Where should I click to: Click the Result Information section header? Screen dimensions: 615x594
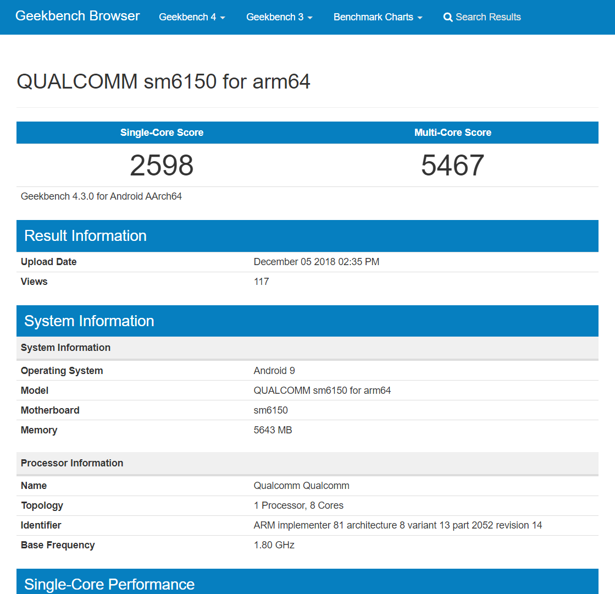308,236
